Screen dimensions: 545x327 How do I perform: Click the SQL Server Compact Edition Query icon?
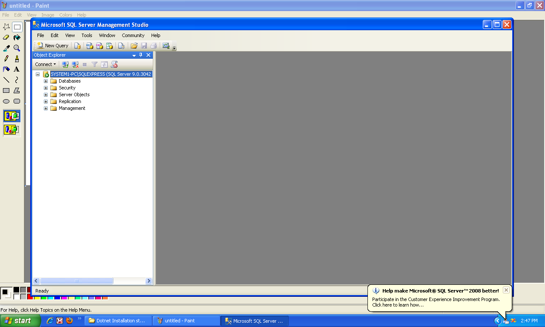[121, 46]
